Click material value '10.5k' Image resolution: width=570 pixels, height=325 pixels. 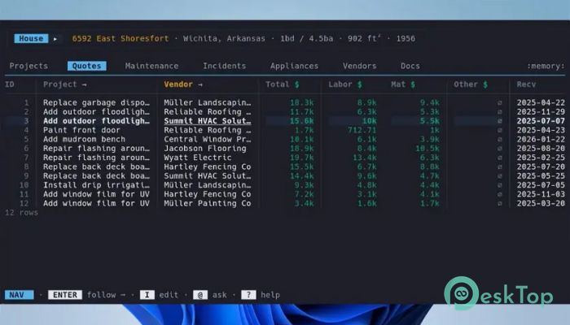[x=427, y=149]
